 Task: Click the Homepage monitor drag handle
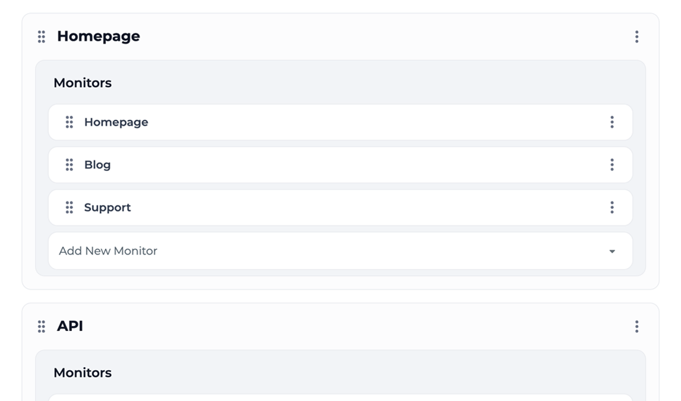pyautogui.click(x=70, y=122)
